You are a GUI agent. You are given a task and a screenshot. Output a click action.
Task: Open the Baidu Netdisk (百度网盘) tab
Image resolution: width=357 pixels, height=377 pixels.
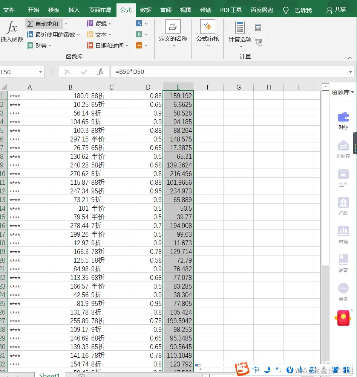pos(262,10)
